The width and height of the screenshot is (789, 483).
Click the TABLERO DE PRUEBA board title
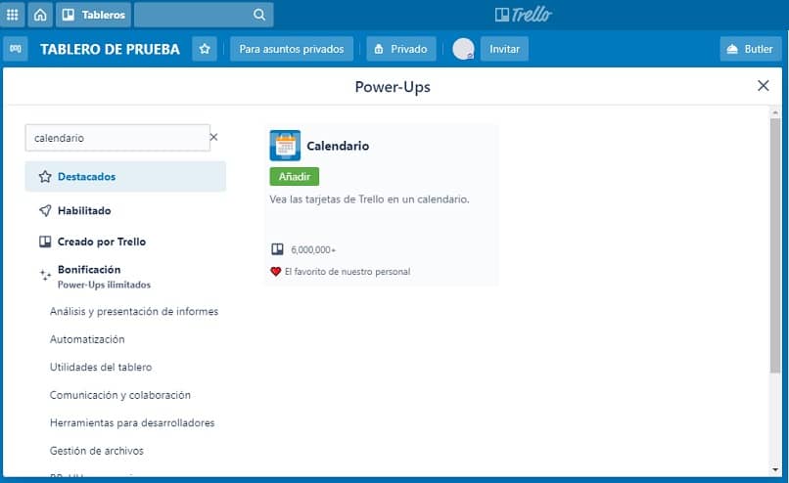pyautogui.click(x=110, y=49)
